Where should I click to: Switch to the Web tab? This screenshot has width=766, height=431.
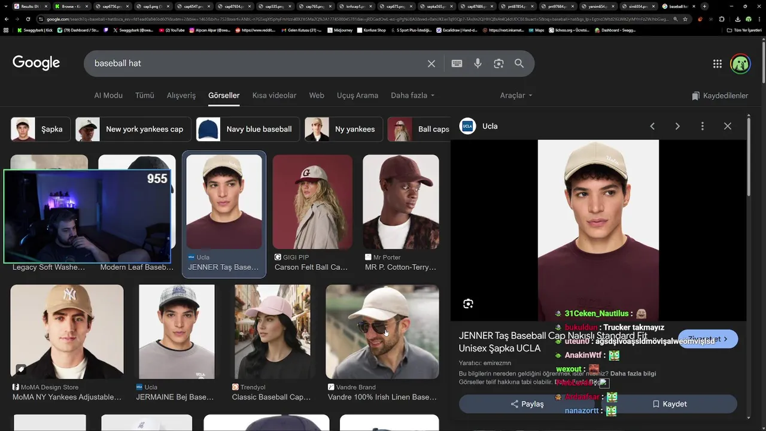click(317, 96)
